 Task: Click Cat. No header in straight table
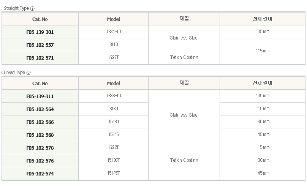40,19
